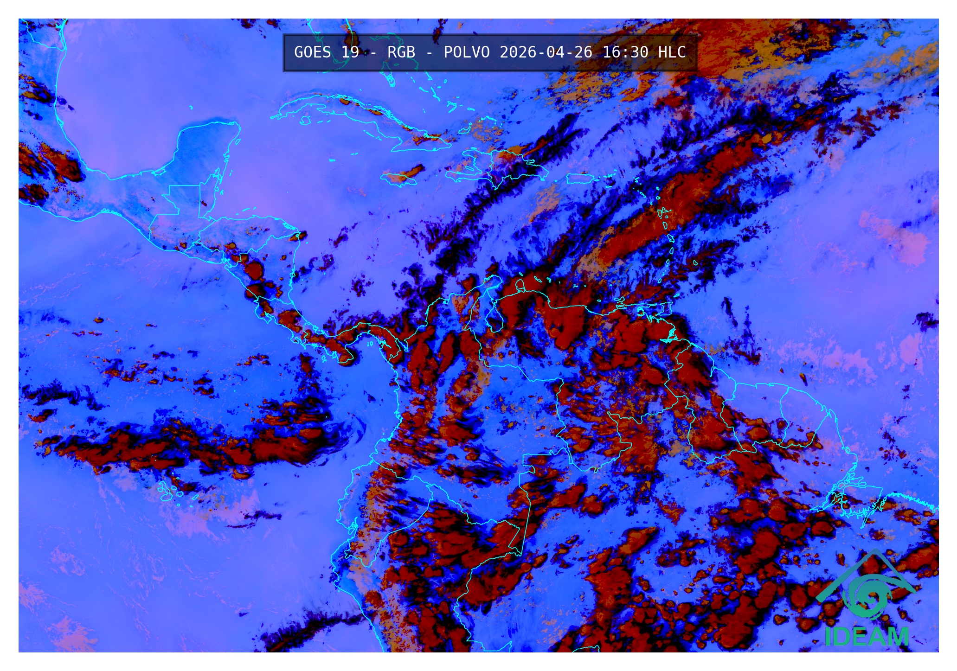
Task: Click the IDEAM logo emblem
Action: coord(865,586)
